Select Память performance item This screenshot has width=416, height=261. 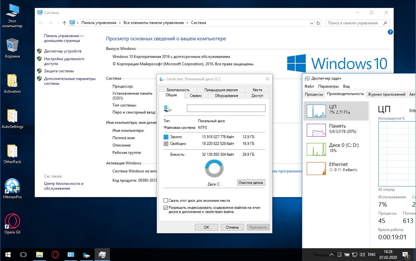tap(336, 130)
